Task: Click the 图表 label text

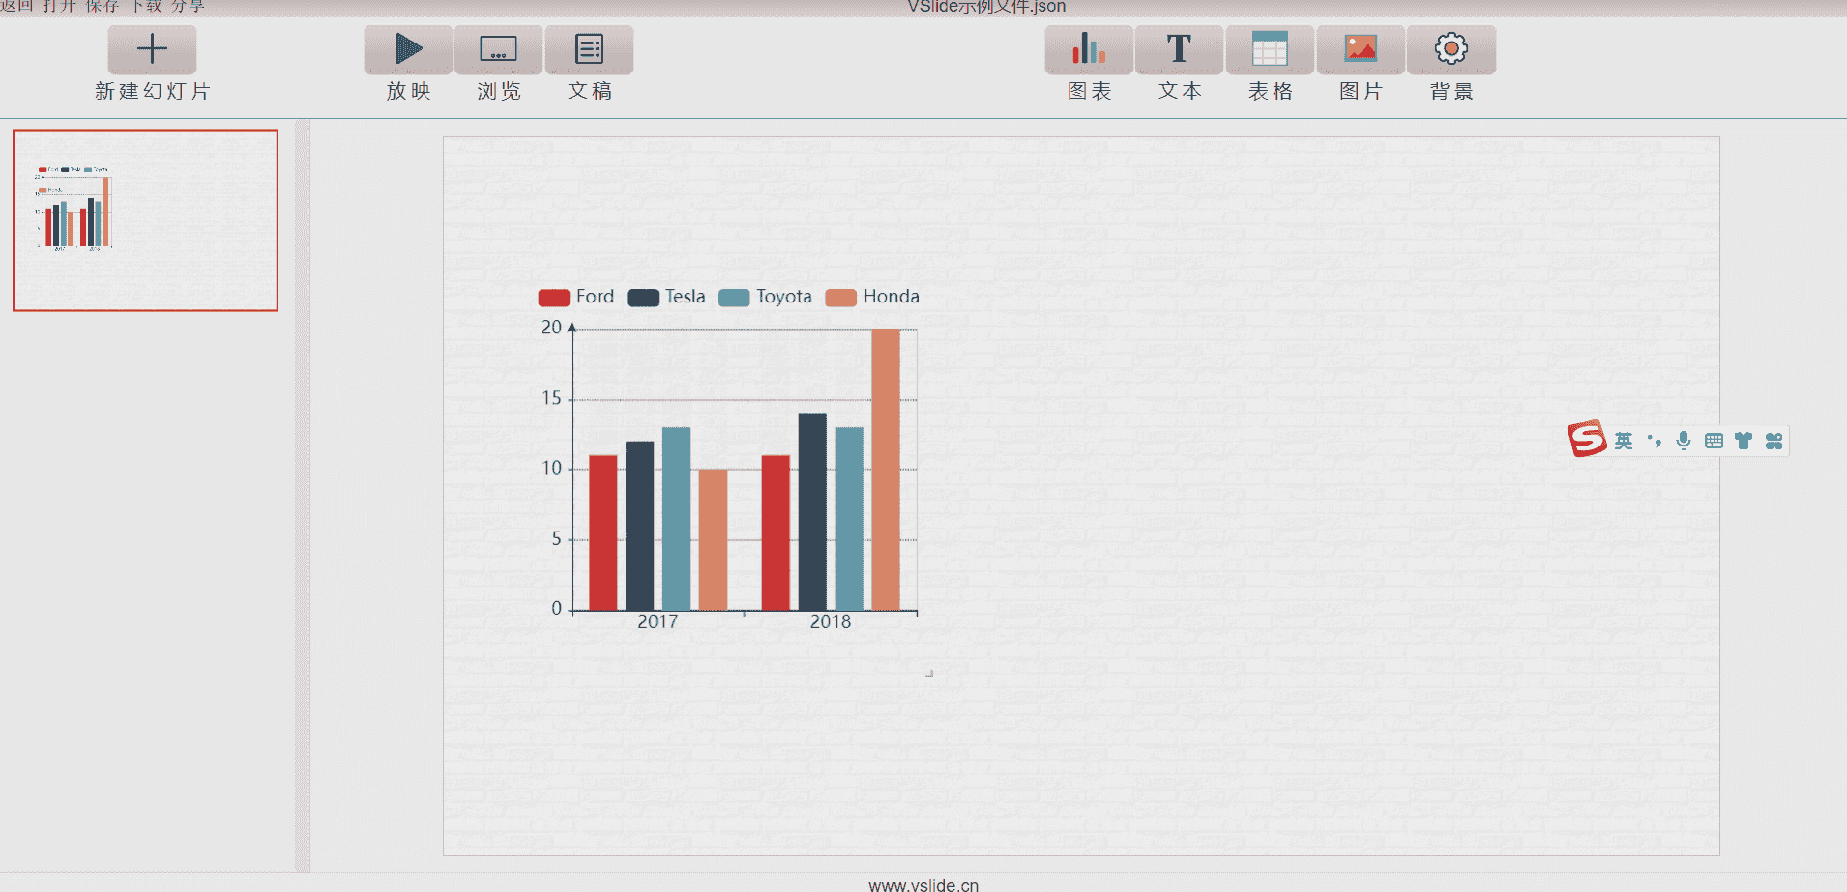Action: [x=1090, y=91]
